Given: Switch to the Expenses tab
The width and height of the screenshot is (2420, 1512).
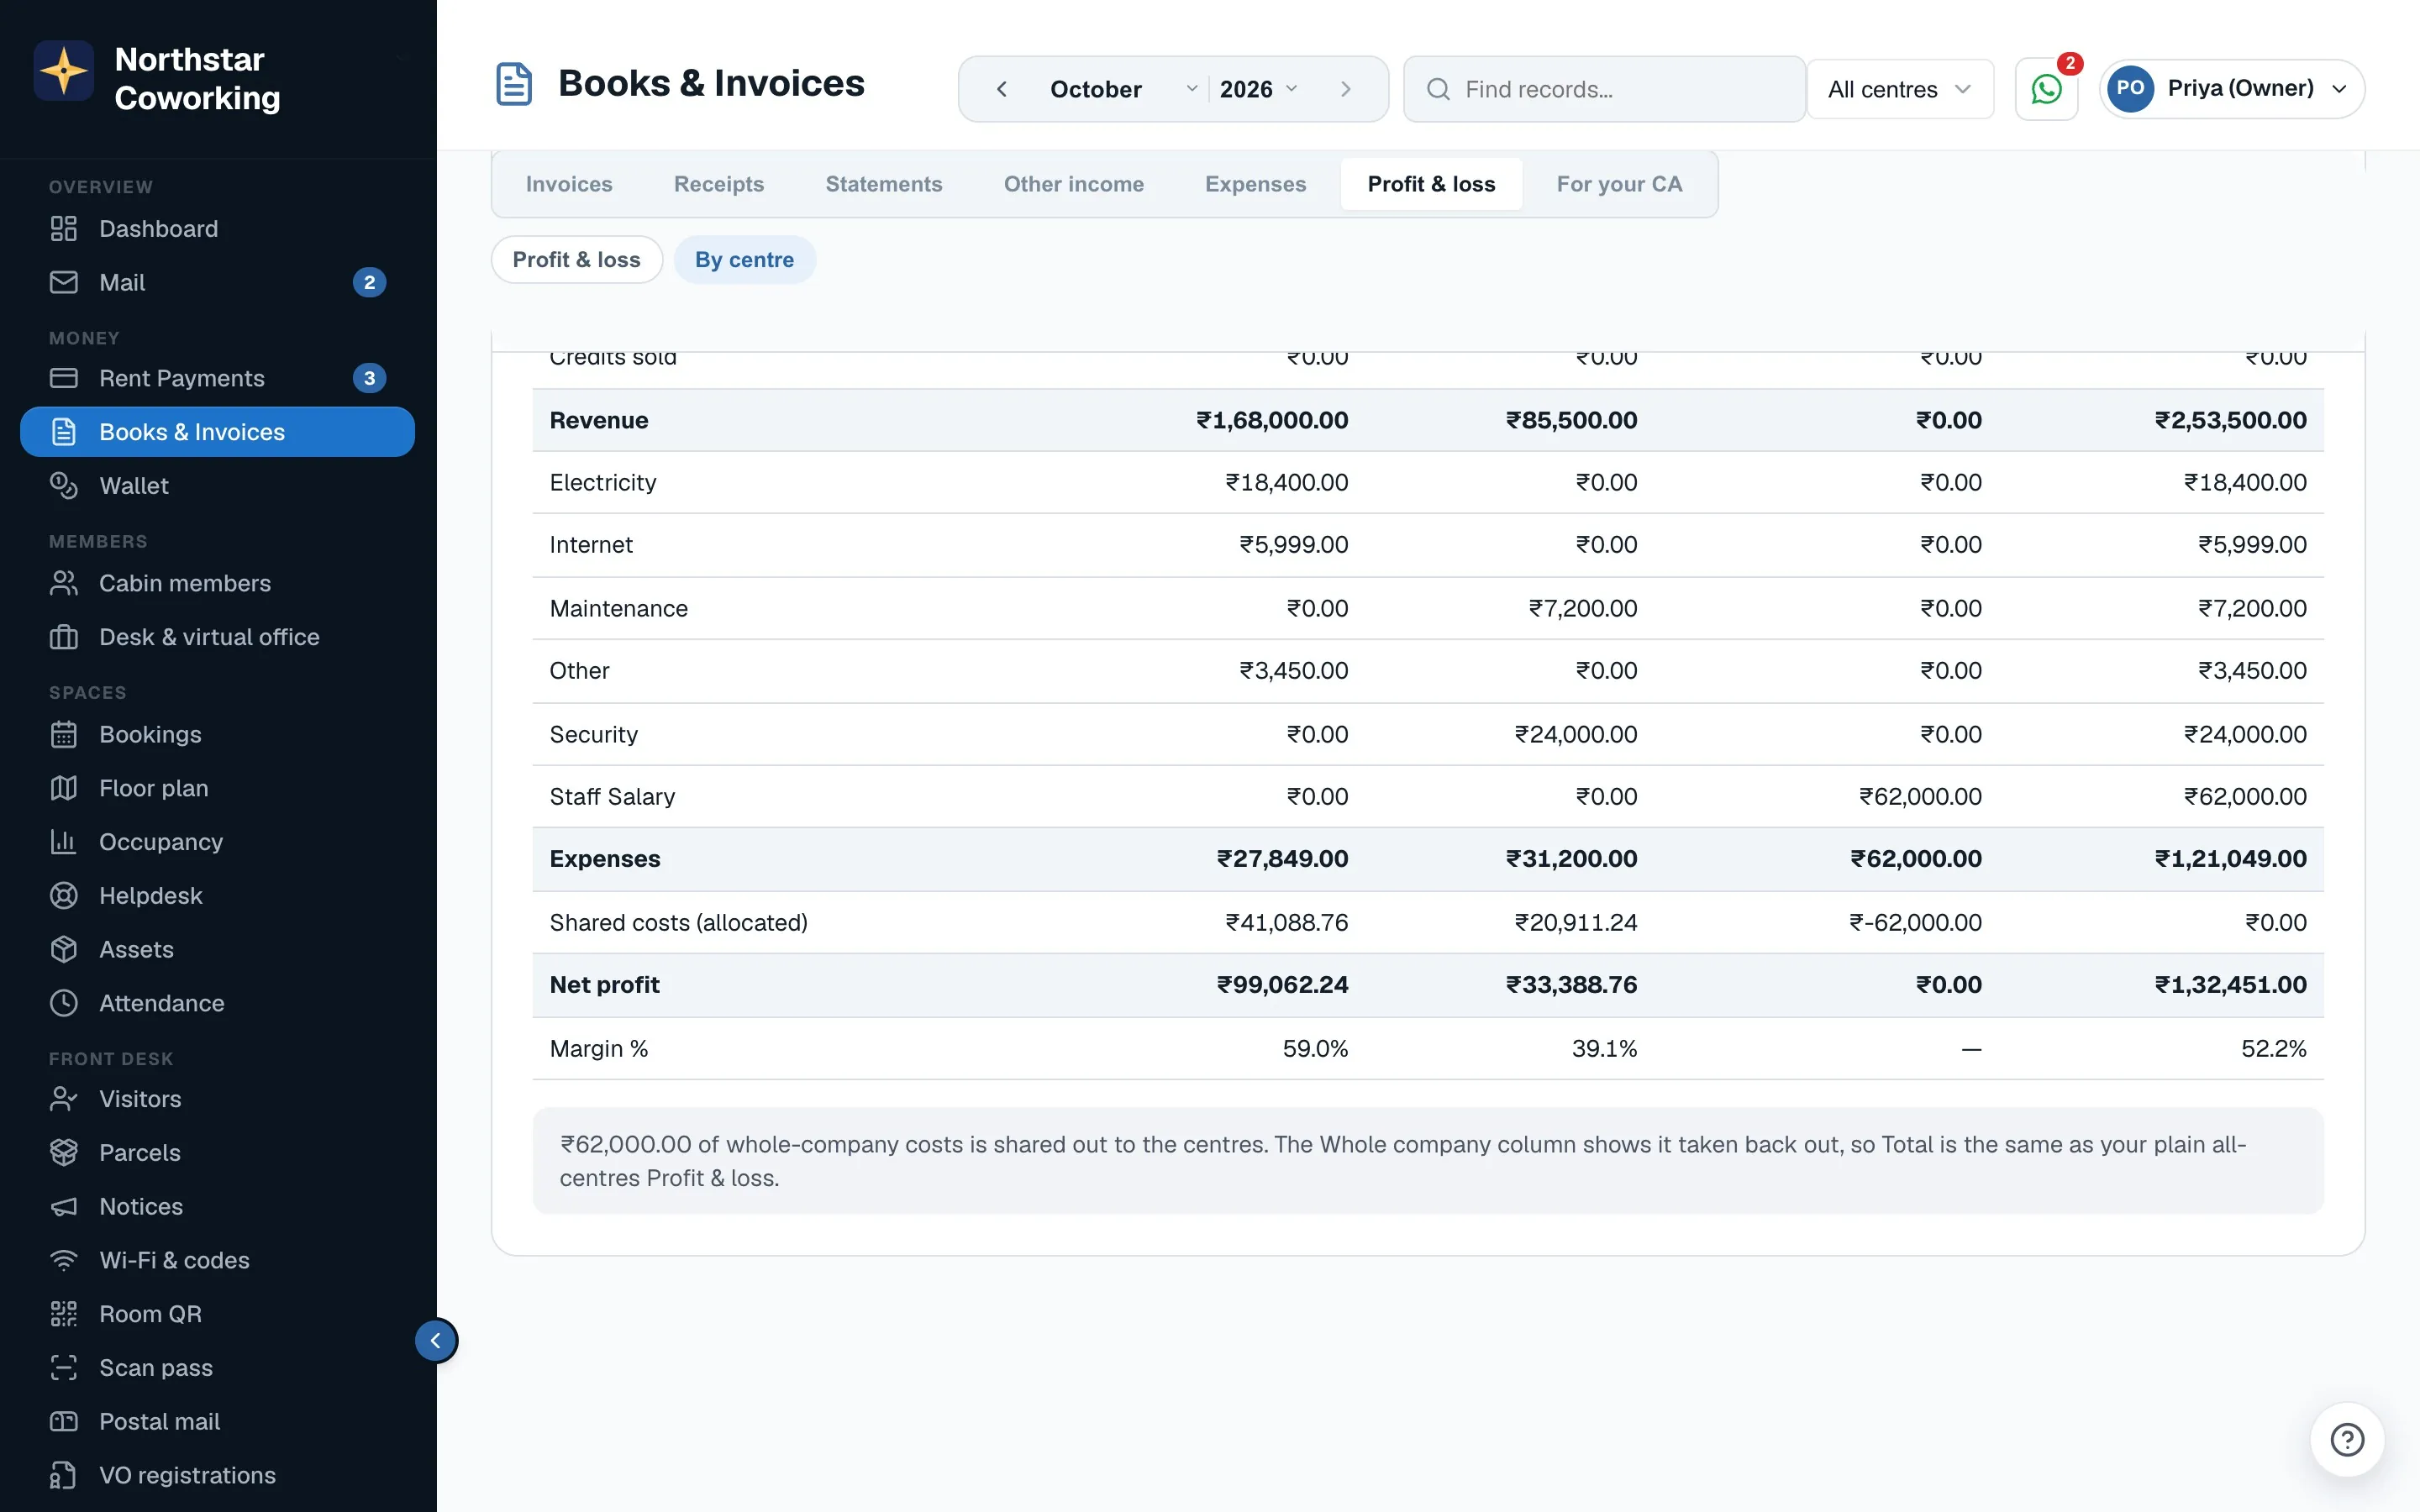Looking at the screenshot, I should pyautogui.click(x=1255, y=184).
